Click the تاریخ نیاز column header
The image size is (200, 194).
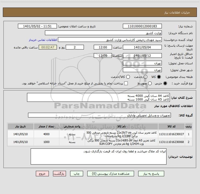click(x=21, y=126)
